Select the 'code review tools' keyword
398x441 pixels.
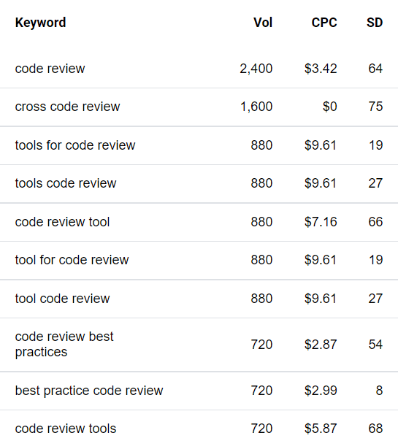click(66, 429)
